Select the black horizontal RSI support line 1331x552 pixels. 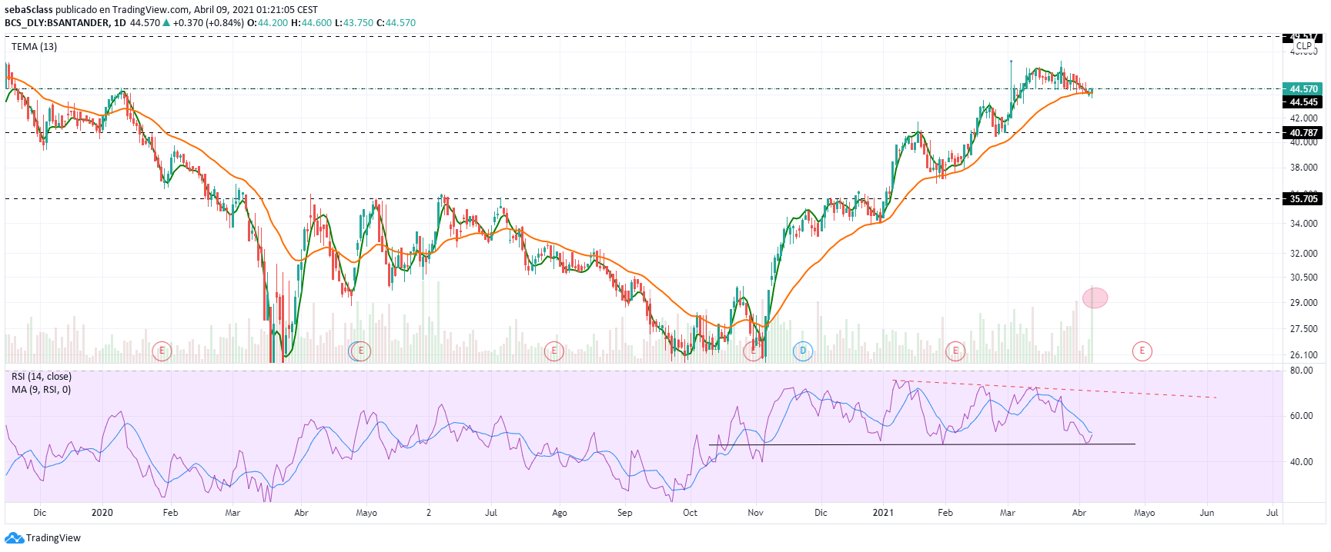(x=921, y=445)
